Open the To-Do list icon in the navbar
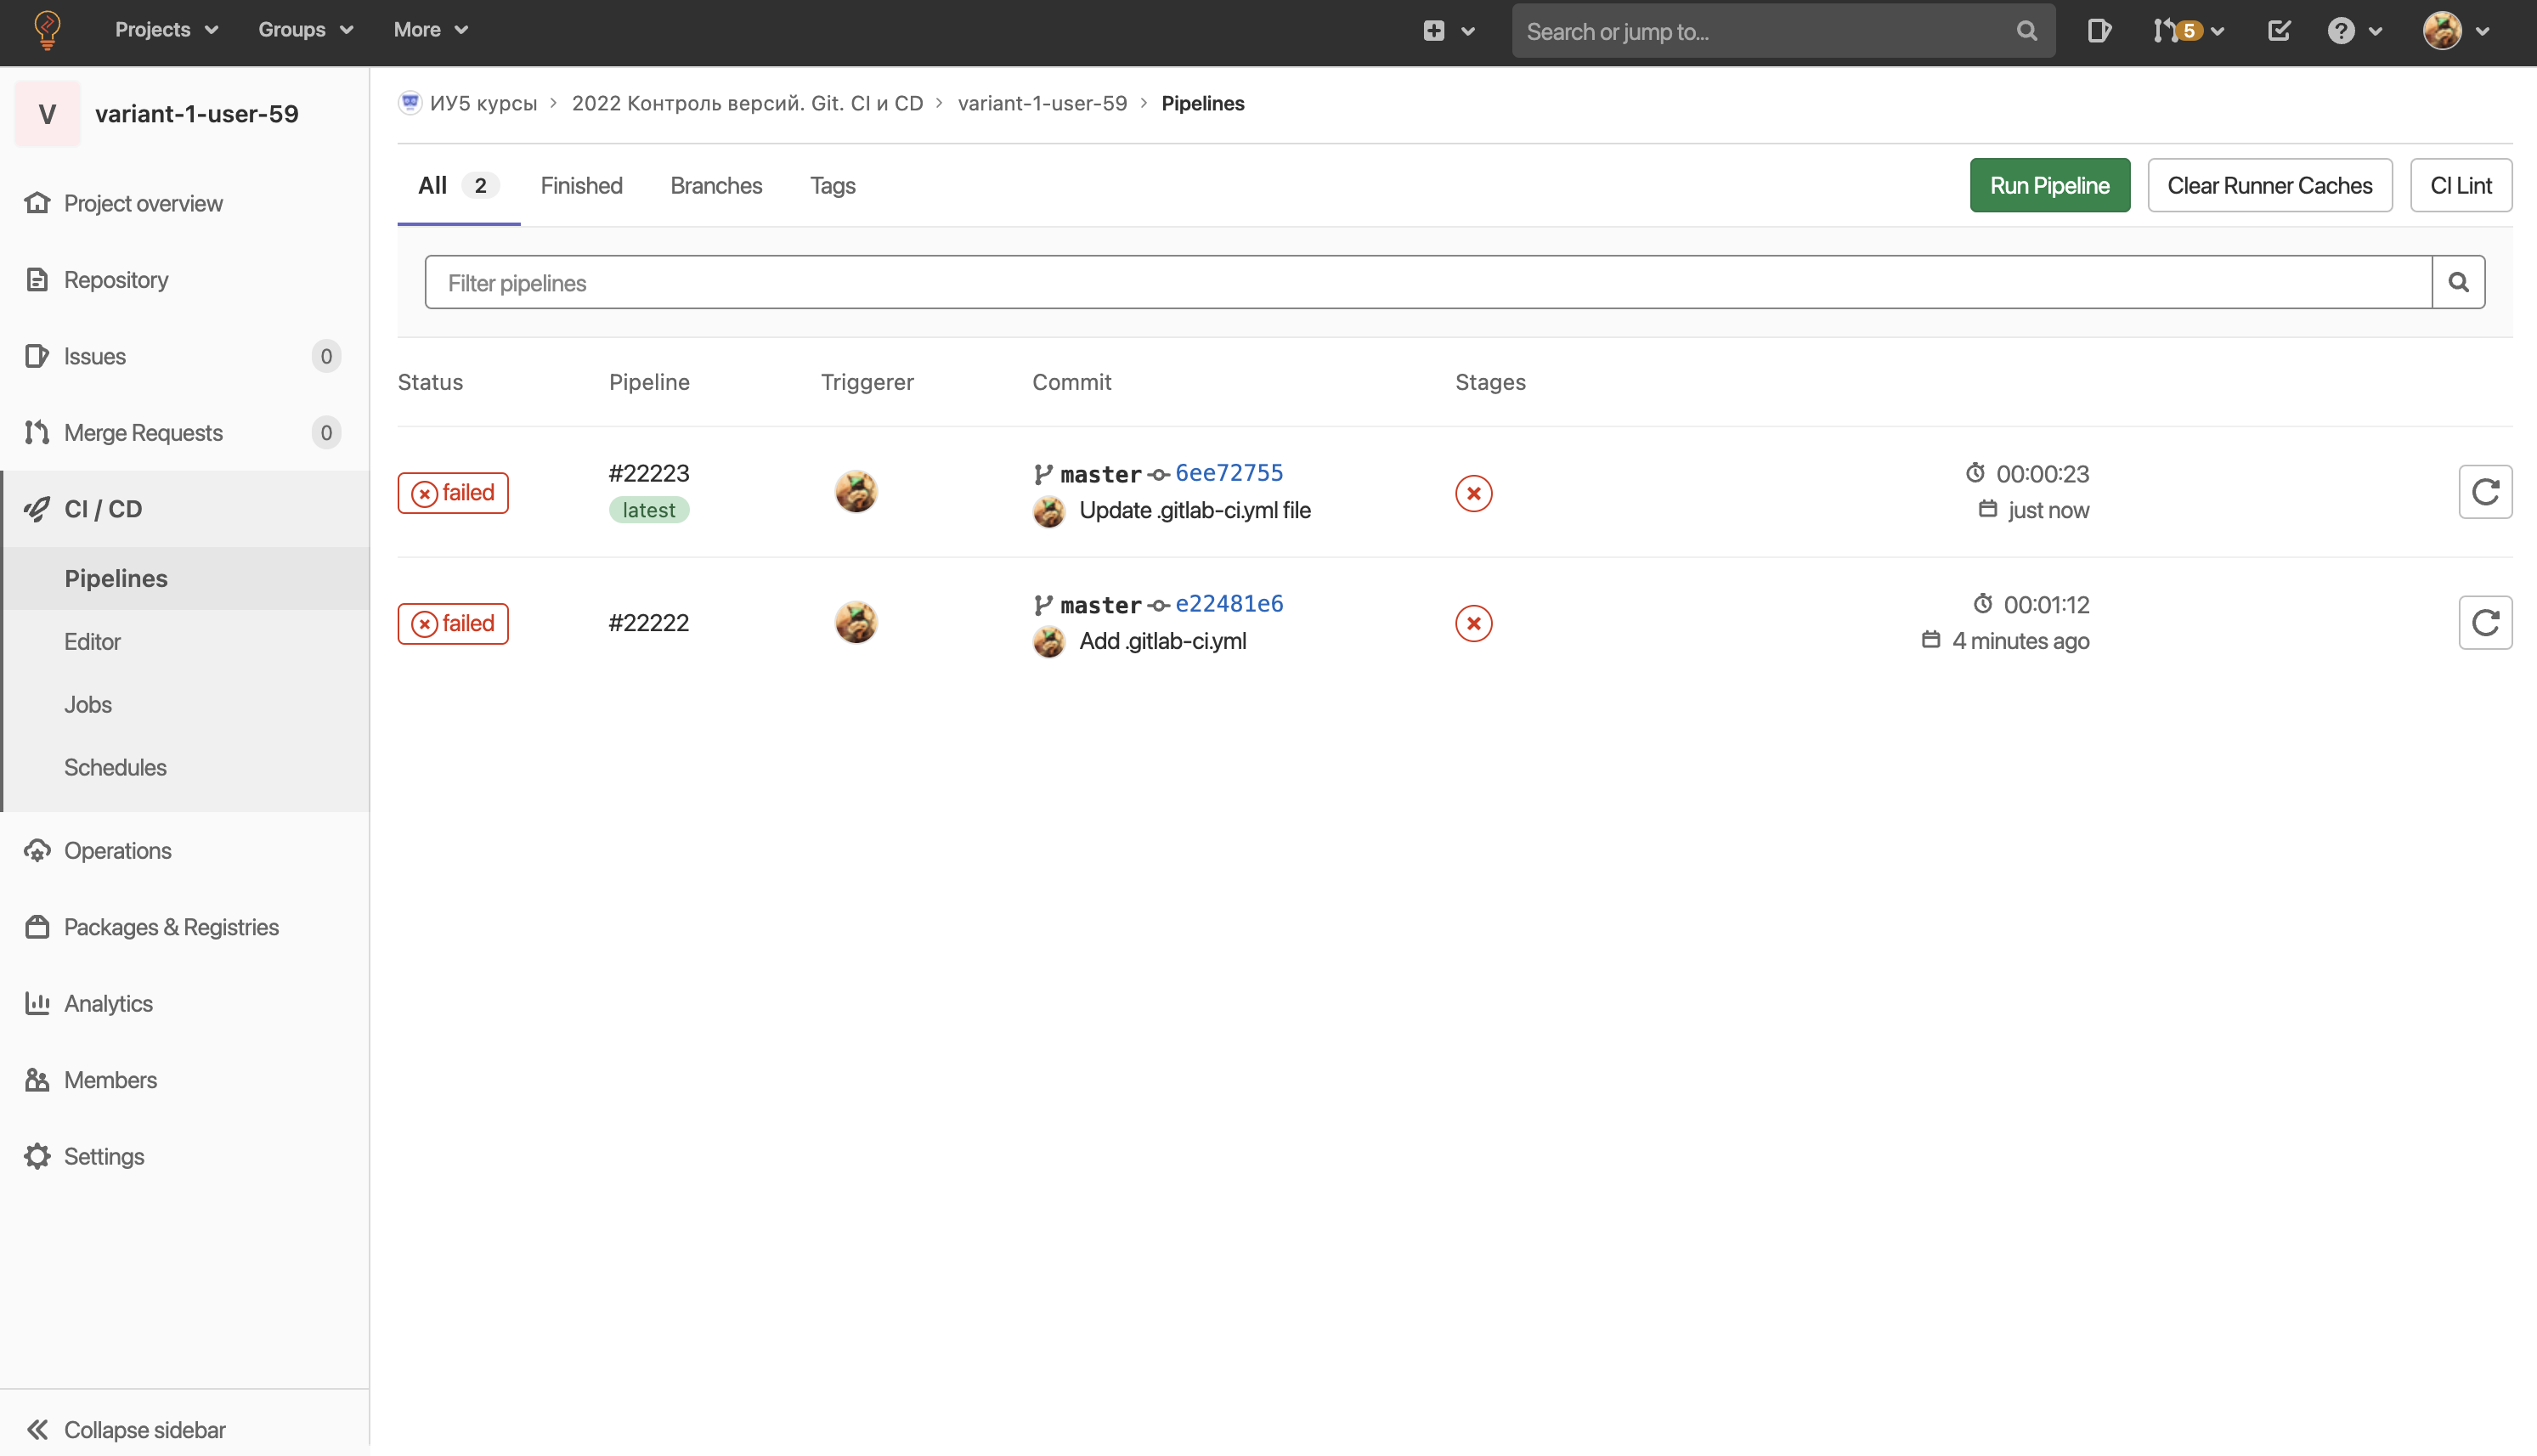This screenshot has width=2537, height=1456. click(x=2278, y=31)
